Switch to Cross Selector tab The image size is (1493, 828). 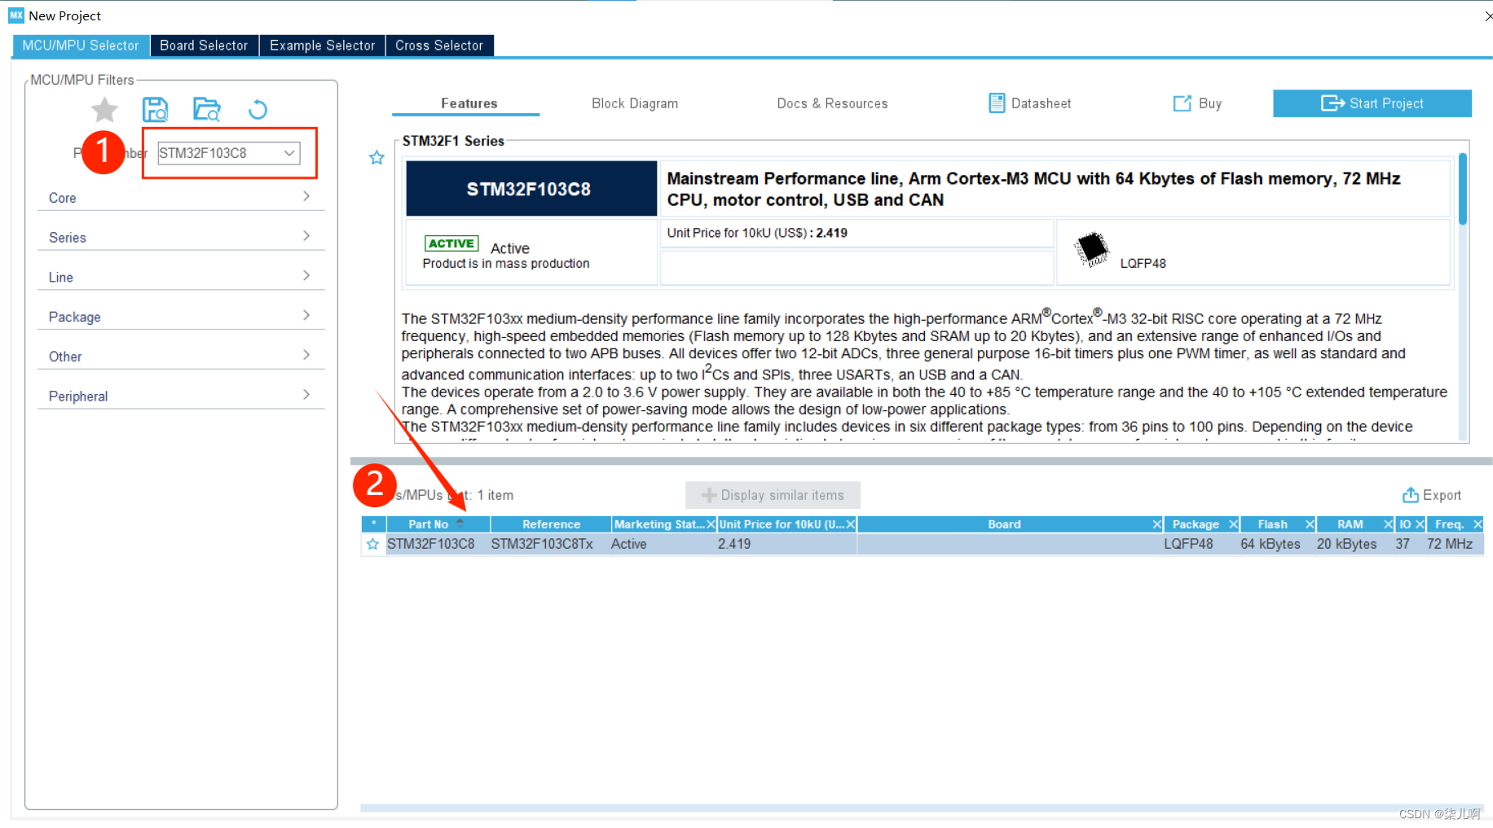pyautogui.click(x=439, y=46)
